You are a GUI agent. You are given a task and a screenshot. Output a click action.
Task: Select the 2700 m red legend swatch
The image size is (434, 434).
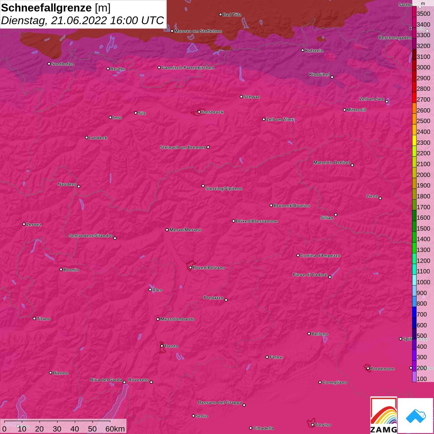[414, 97]
